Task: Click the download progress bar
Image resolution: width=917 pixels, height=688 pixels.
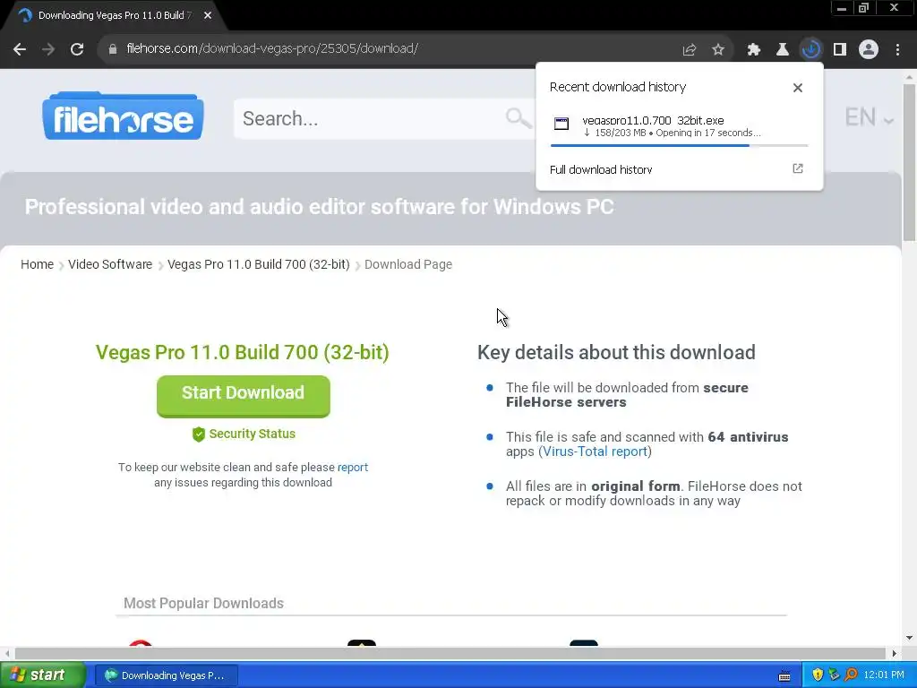Action: (x=679, y=145)
